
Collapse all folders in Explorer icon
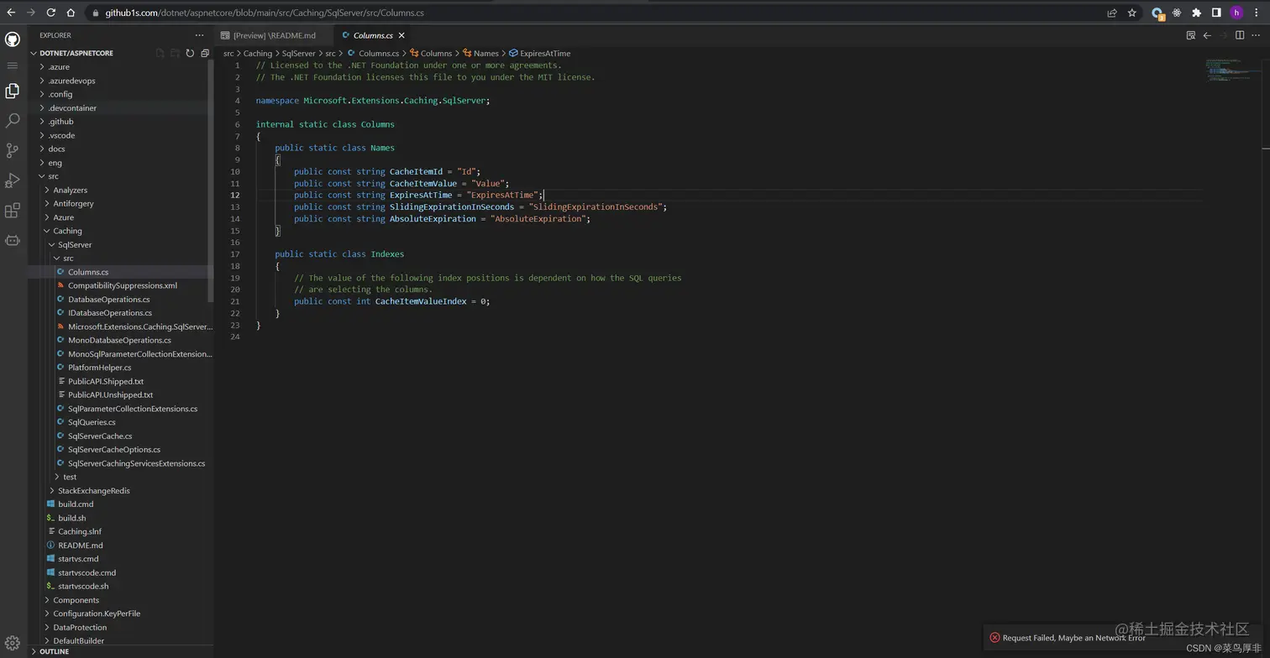[205, 53]
